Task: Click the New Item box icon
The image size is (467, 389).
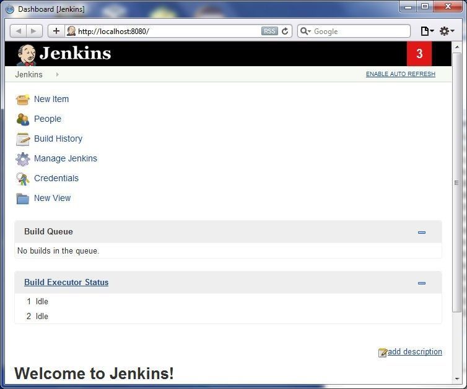Action: [23, 100]
